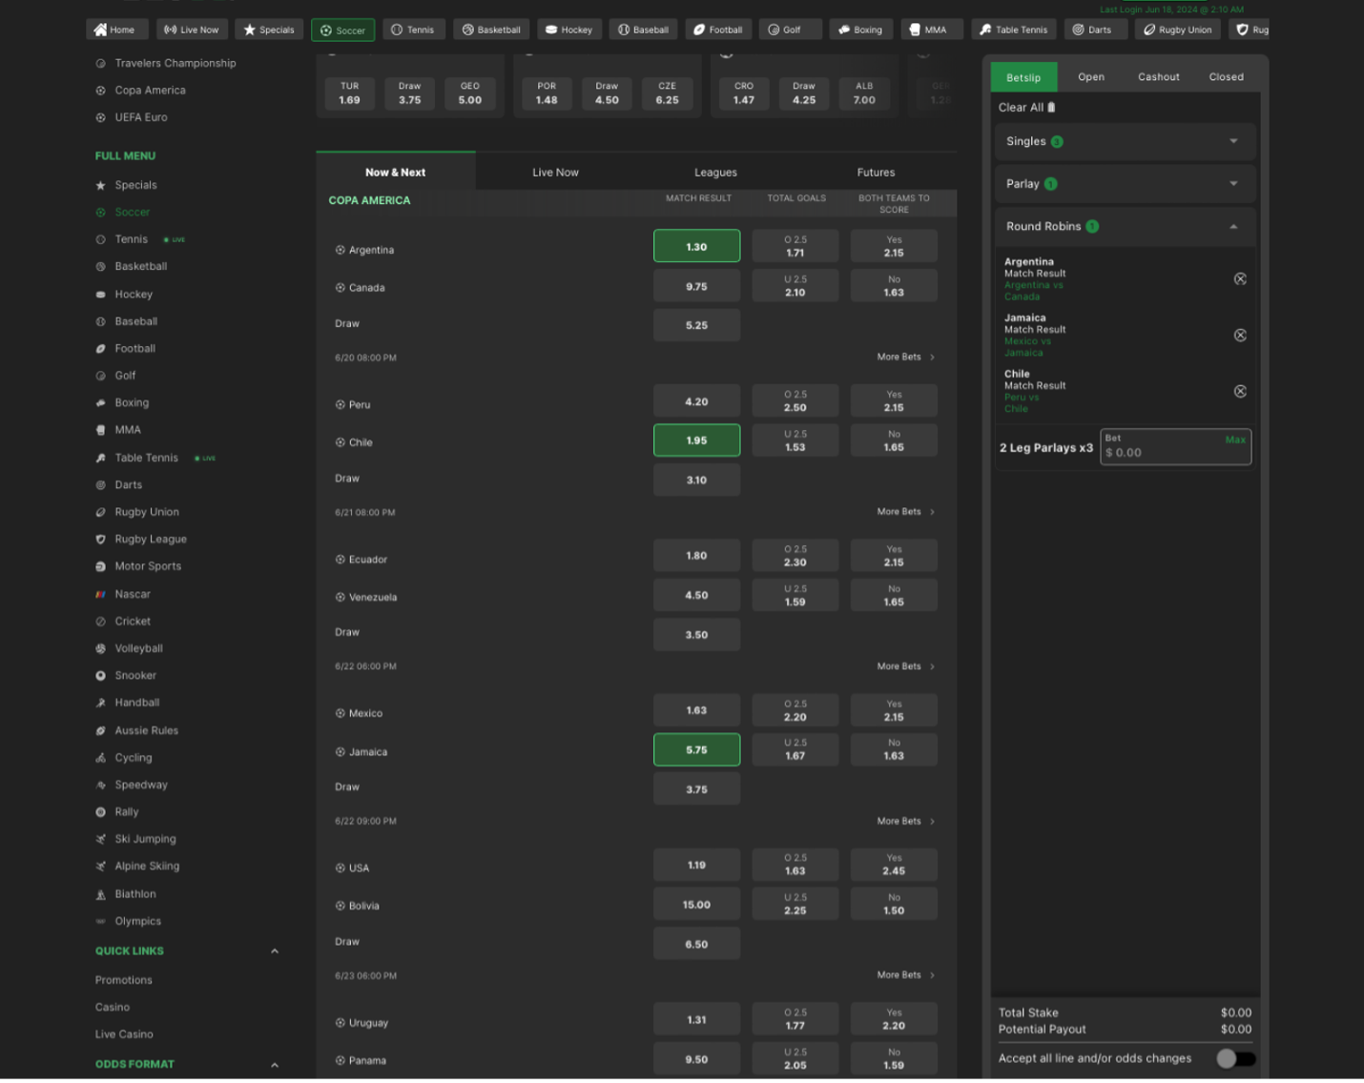Open More Bets for Argentina vs Canada
This screenshot has height=1083, width=1364.
point(905,357)
